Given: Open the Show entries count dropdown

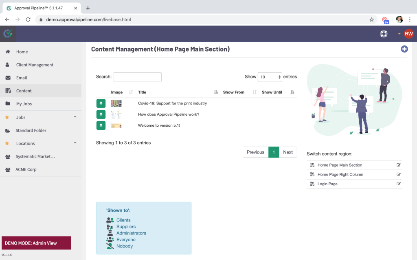Looking at the screenshot, I should pyautogui.click(x=270, y=77).
